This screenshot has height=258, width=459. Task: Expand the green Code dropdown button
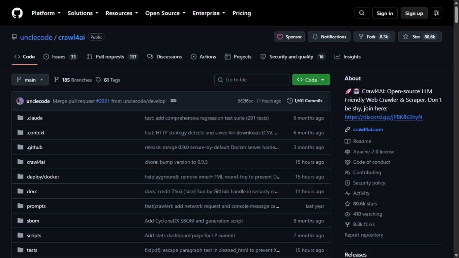coord(311,80)
